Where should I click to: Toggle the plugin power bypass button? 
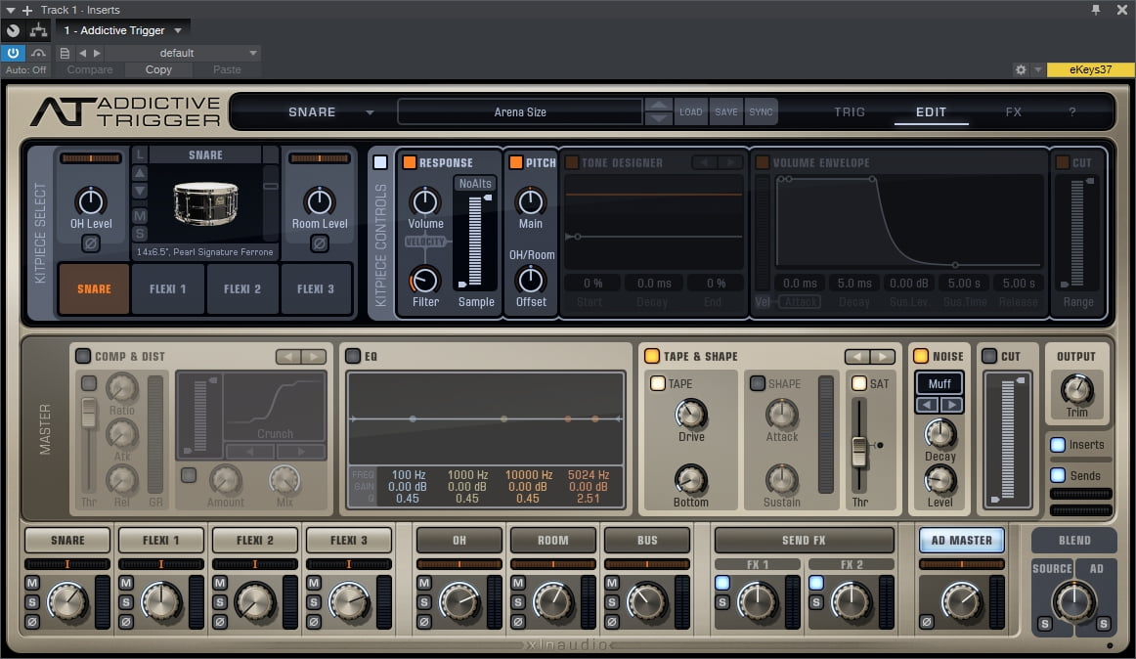(13, 53)
